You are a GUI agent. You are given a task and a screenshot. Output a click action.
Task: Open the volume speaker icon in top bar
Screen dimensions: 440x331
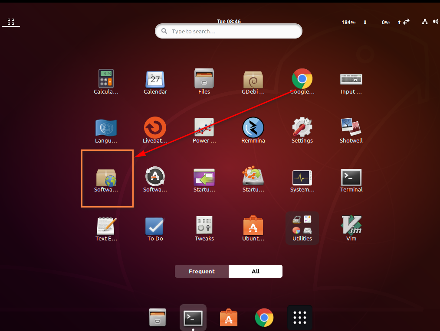(x=436, y=22)
